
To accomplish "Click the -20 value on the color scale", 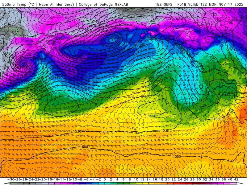I will click(42, 179).
